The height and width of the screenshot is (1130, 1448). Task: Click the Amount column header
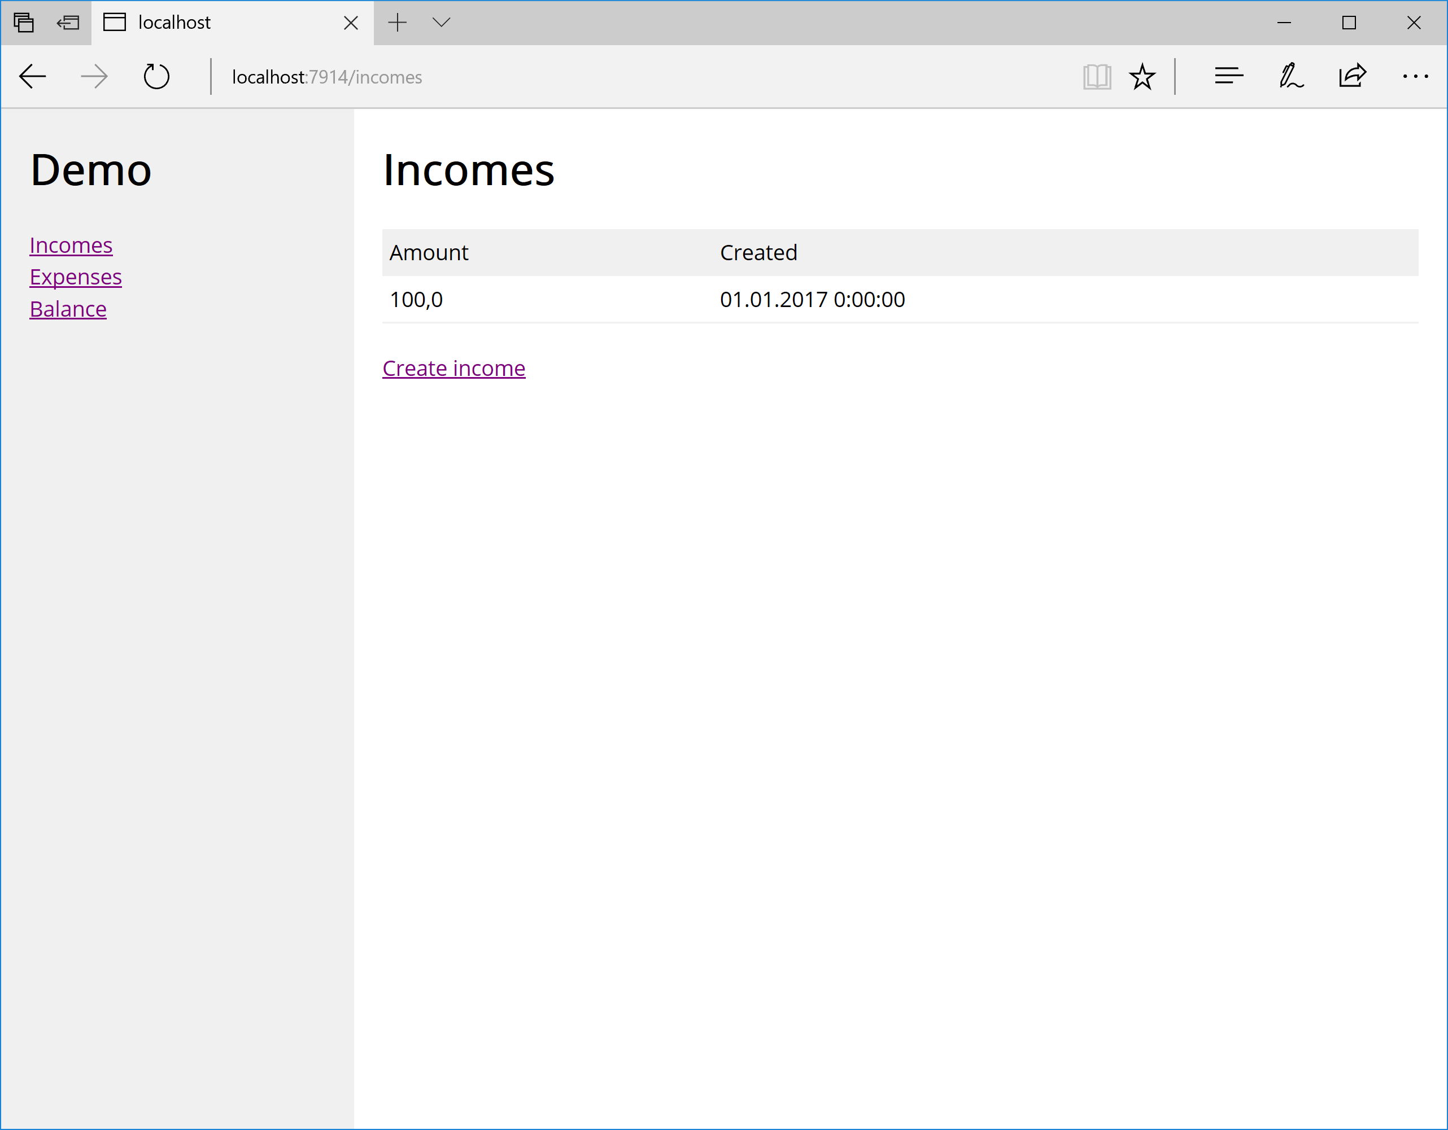(430, 251)
